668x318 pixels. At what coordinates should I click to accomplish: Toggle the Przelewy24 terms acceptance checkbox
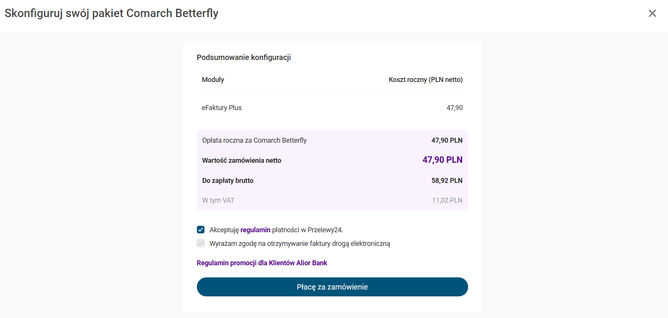click(x=201, y=230)
